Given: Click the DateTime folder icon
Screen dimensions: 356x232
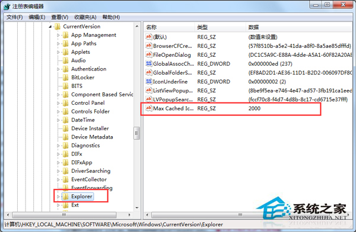Looking at the screenshot, I should click(x=65, y=120).
